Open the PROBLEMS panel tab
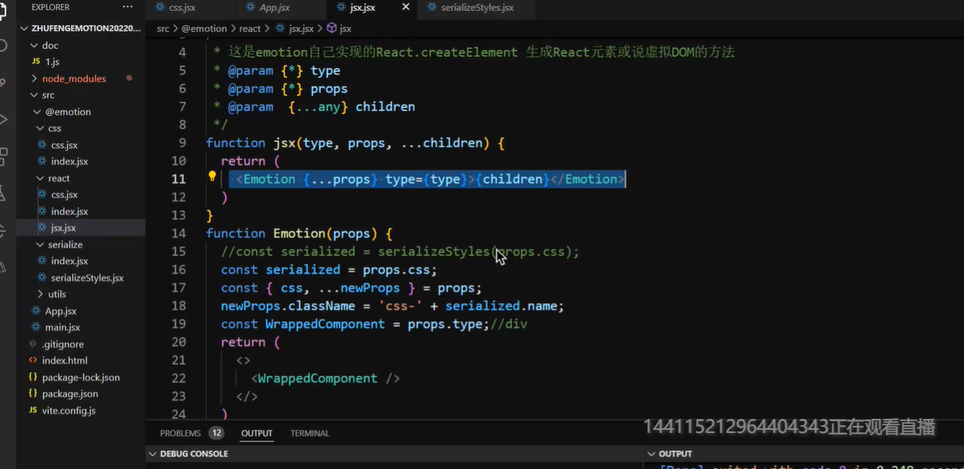The height and width of the screenshot is (469, 964). [x=180, y=433]
